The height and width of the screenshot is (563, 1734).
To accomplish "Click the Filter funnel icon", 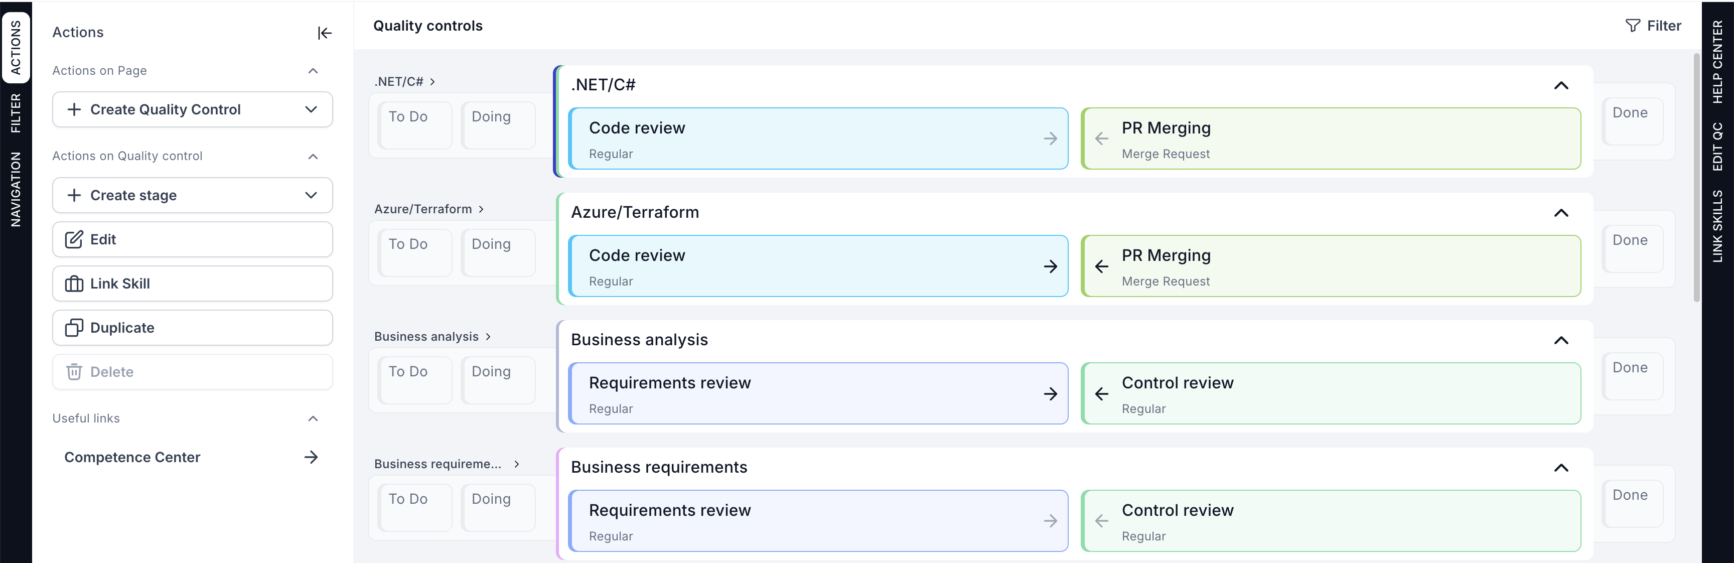I will (x=1632, y=26).
